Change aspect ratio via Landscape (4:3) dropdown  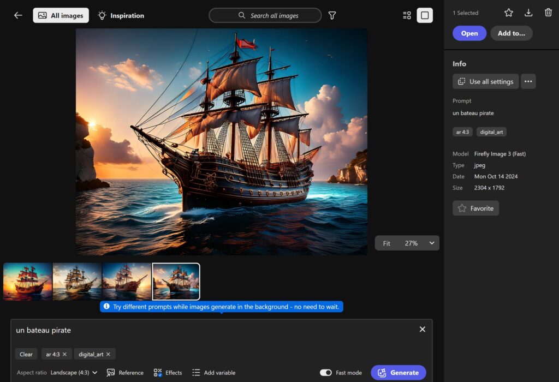coord(74,373)
